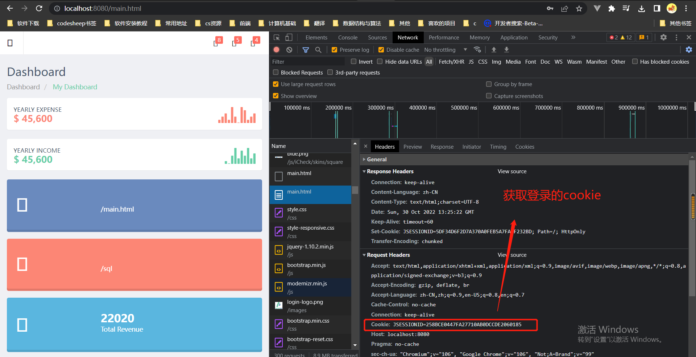Open the Application tab
This screenshot has height=357, width=696.
click(514, 37)
